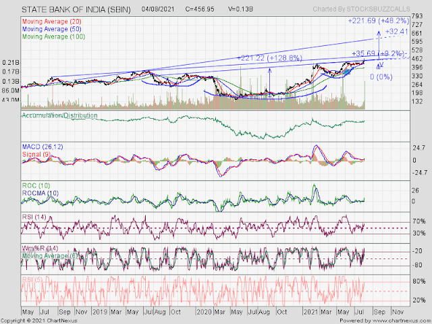Click the 20% RSI (5) axis level
Viewport: 432px width, 324px height.
coord(419,300)
